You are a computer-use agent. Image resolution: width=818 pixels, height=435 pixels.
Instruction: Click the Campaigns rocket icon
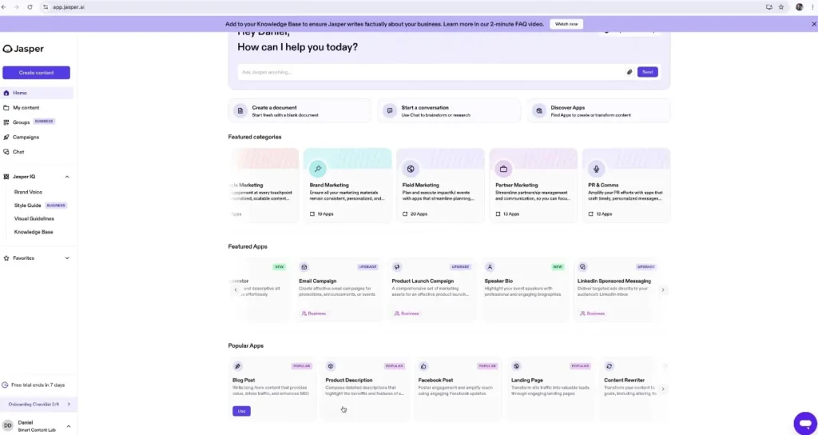(6, 137)
